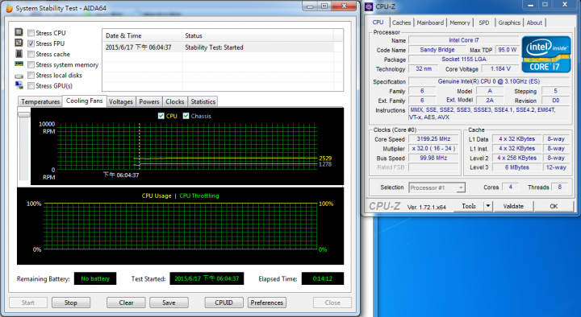Enable the Stress GPU(s) checkbox
This screenshot has width=581, height=317.
pos(31,86)
